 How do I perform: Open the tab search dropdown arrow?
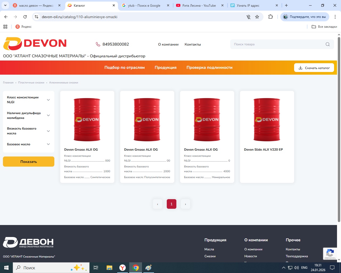pos(5,5)
